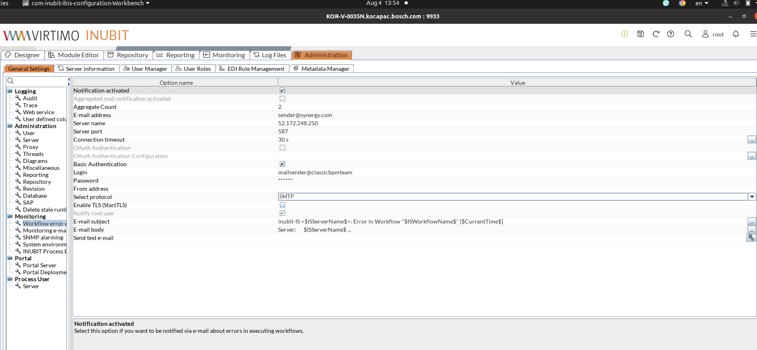
Task: Open the Select protocol SMTP dropdown
Action: 752,197
